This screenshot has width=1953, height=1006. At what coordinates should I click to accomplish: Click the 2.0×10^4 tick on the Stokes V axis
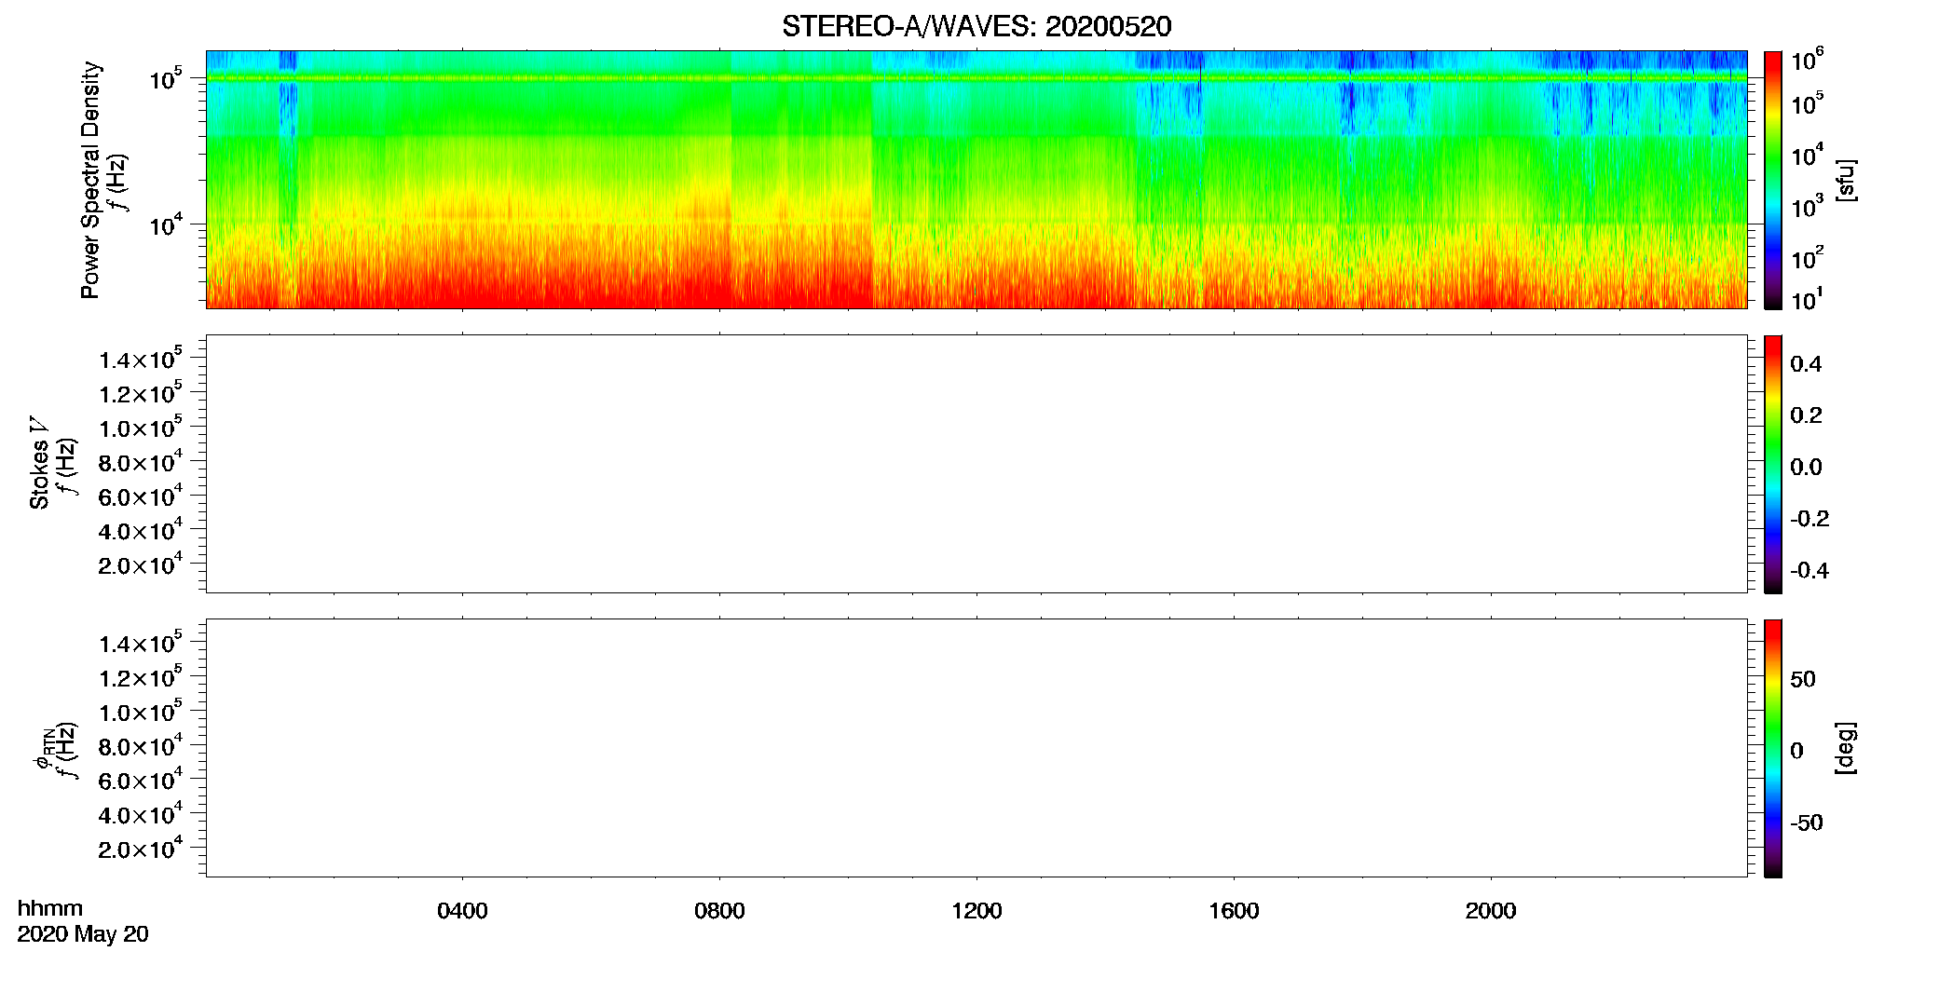tap(141, 564)
